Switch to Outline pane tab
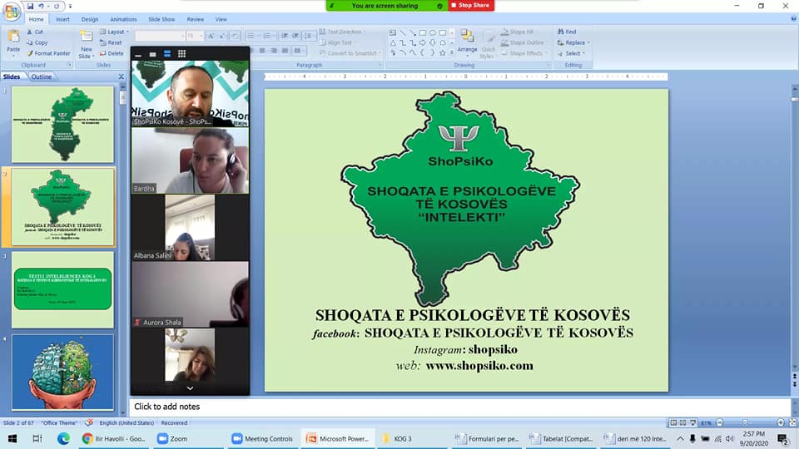Image resolution: width=799 pixels, height=449 pixels. coord(42,76)
